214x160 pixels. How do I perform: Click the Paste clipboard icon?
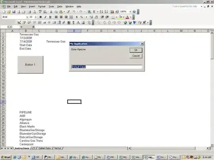(61, 12)
